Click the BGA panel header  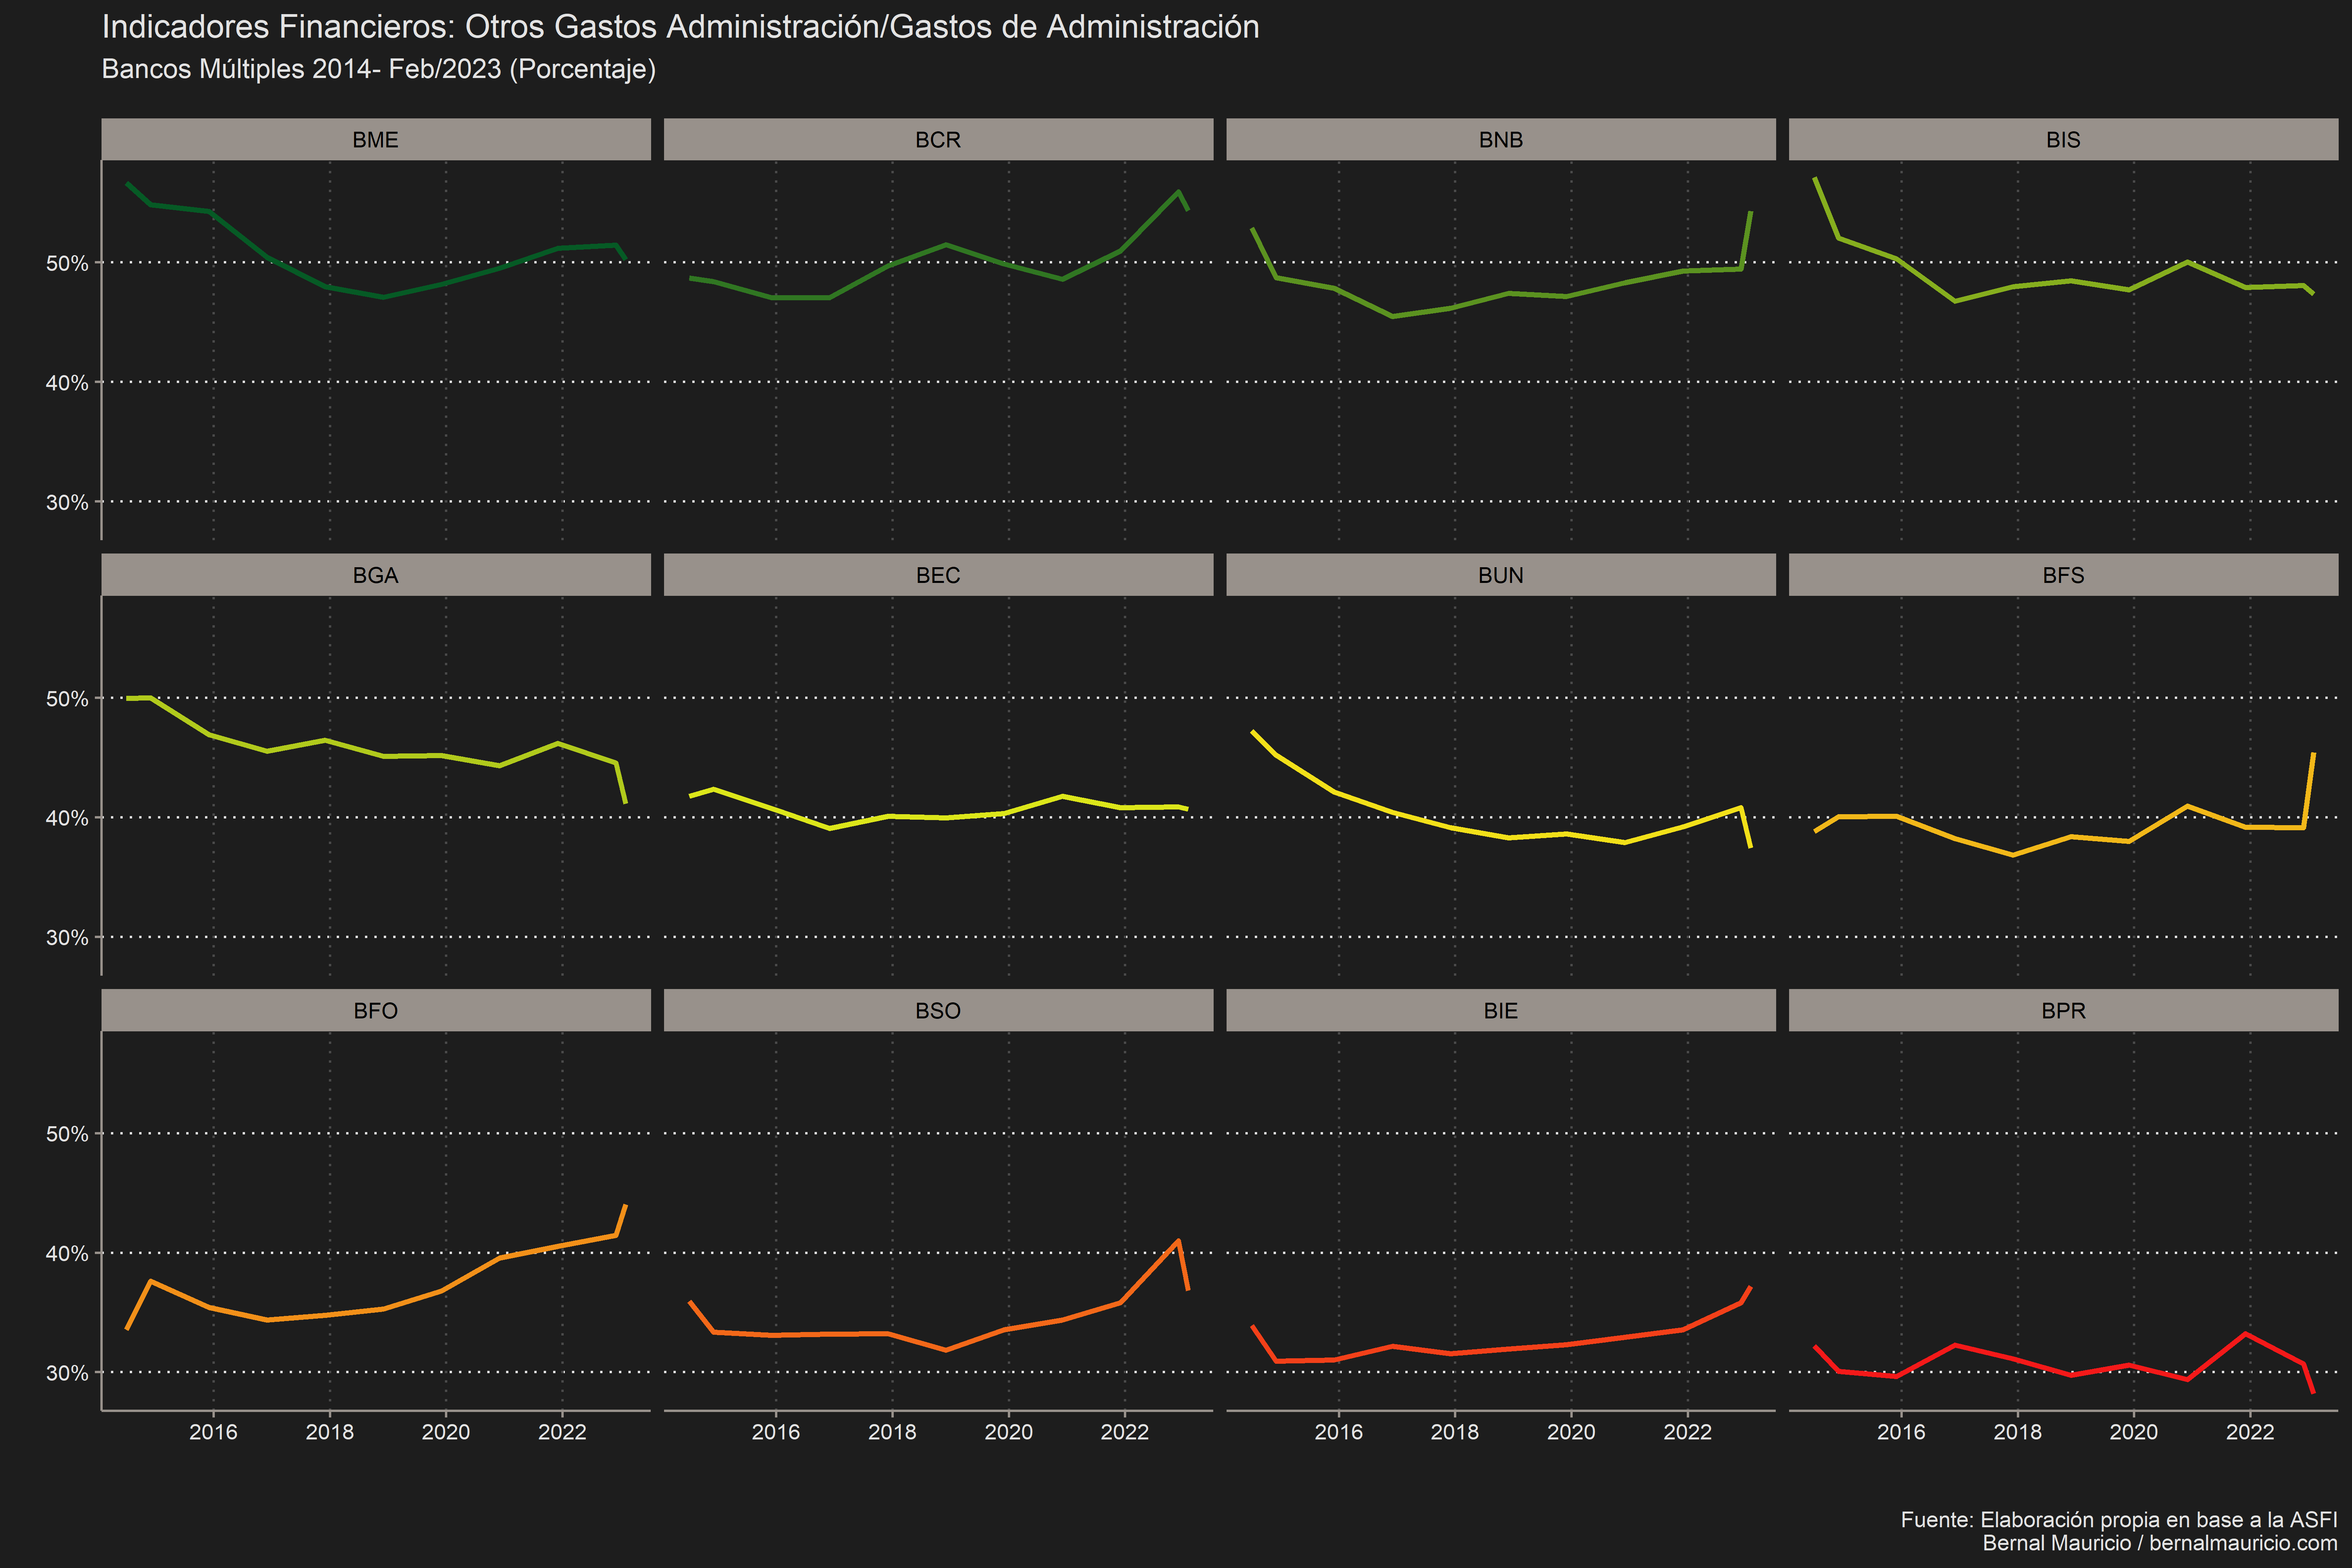[376, 575]
